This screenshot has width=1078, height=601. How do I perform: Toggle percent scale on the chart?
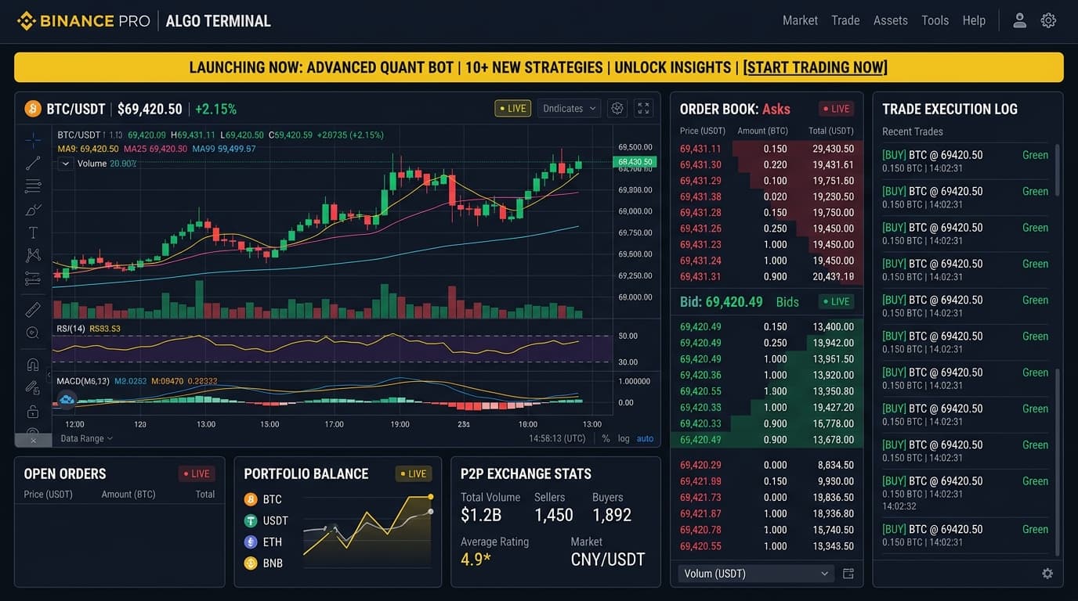(606, 438)
